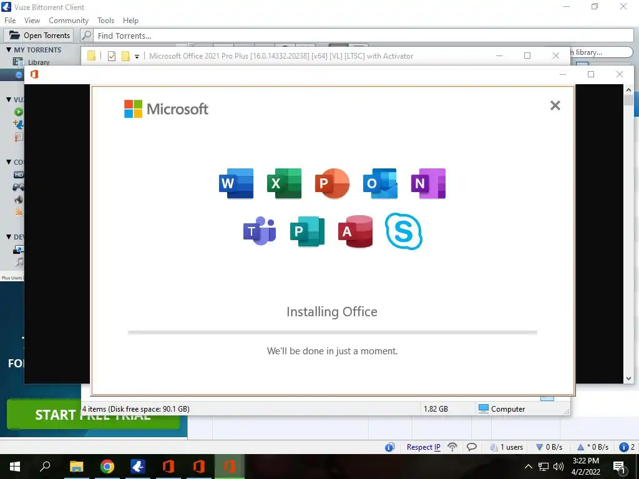Click the Installing Office progress bar
Viewport: 639px width, 479px height.
332,332
